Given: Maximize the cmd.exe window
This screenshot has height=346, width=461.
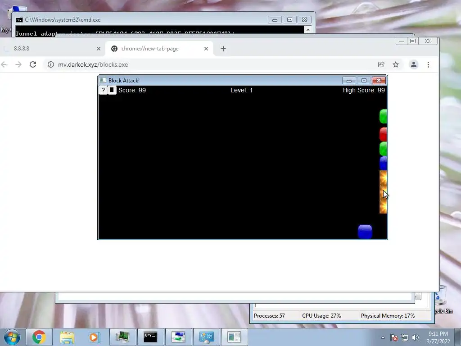Looking at the screenshot, I should point(289,20).
